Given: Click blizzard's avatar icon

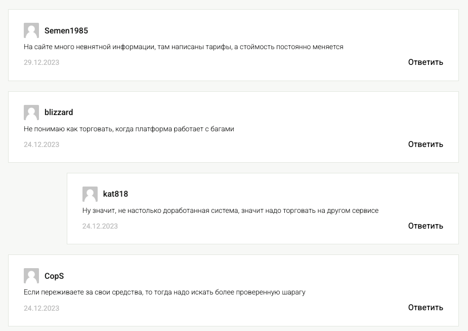Looking at the screenshot, I should click(x=31, y=113).
